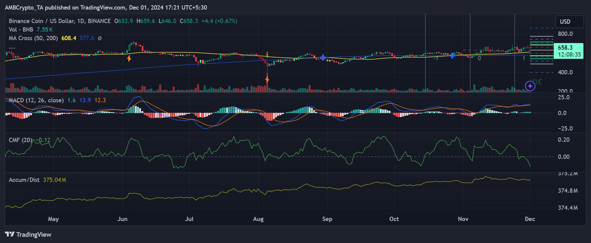Click the 374.8M Accum/Dist scale label
Viewport: 591px width, 243px height.
pos(568,191)
